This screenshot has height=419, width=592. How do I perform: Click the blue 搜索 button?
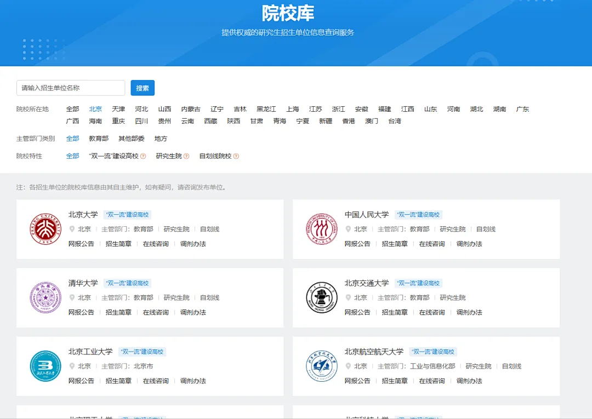click(143, 88)
